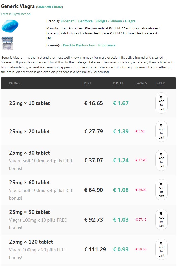Click cart icon for 25mg × 120 tablet
The image size is (177, 266).
point(161,243)
